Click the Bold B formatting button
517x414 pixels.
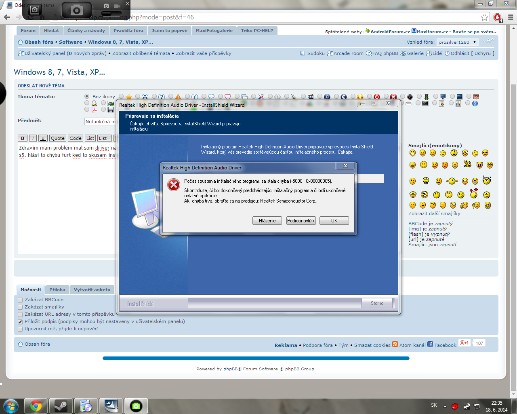click(23, 138)
